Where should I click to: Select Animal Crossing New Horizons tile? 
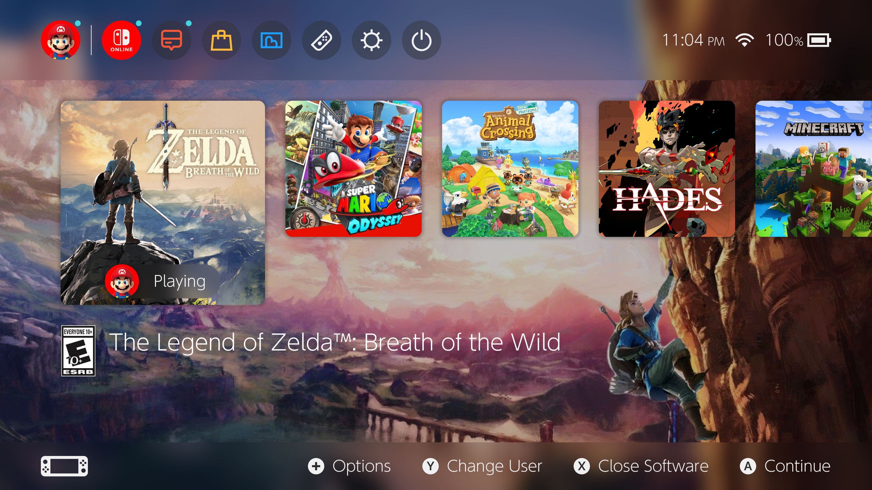pyautogui.click(x=510, y=169)
